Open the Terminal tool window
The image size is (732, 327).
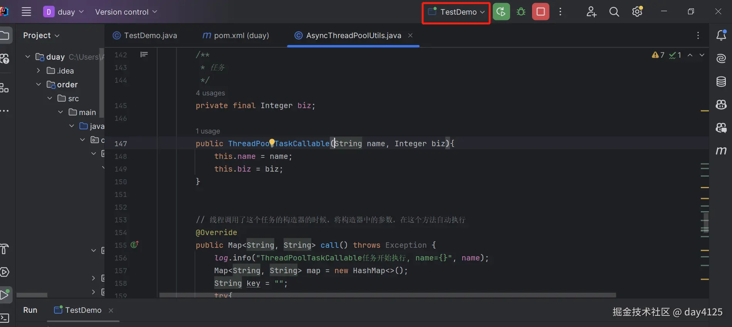4,318
